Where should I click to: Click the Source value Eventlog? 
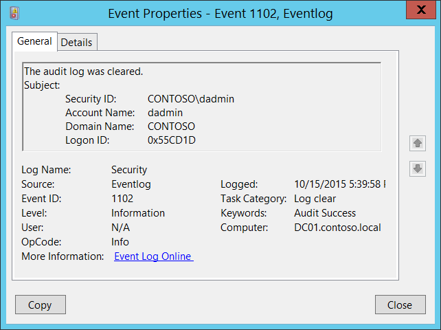(x=131, y=184)
